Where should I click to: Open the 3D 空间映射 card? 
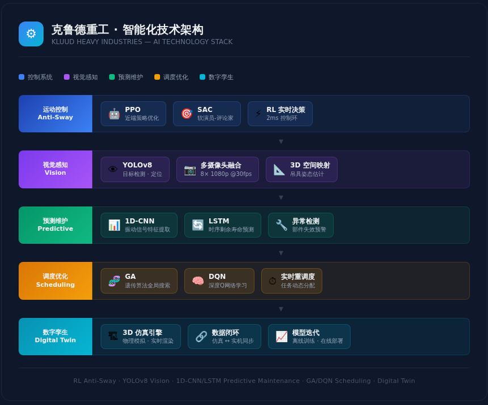click(301, 169)
